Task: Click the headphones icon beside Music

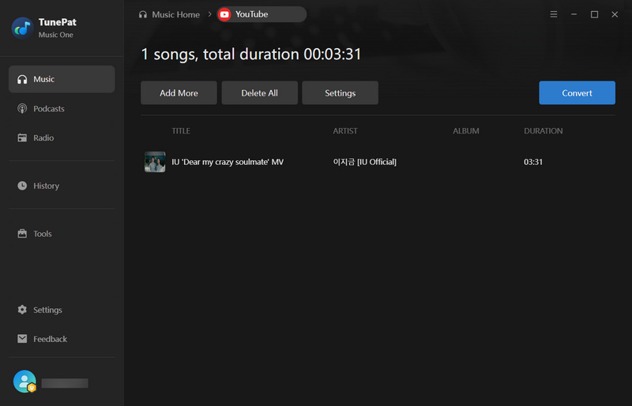Action: [x=22, y=79]
